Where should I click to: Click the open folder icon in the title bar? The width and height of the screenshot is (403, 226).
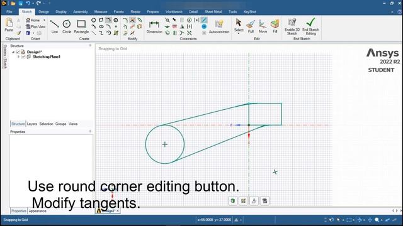[13, 3]
